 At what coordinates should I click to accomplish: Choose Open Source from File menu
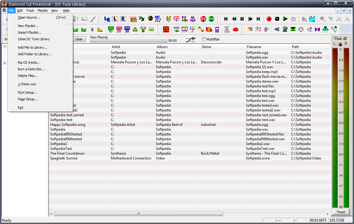coord(40,17)
